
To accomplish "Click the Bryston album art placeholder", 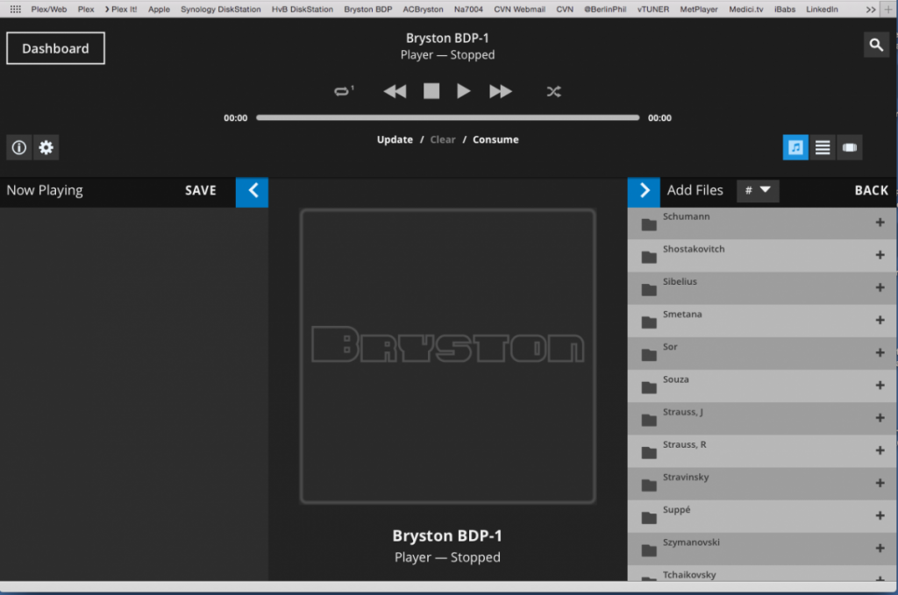I will [448, 357].
